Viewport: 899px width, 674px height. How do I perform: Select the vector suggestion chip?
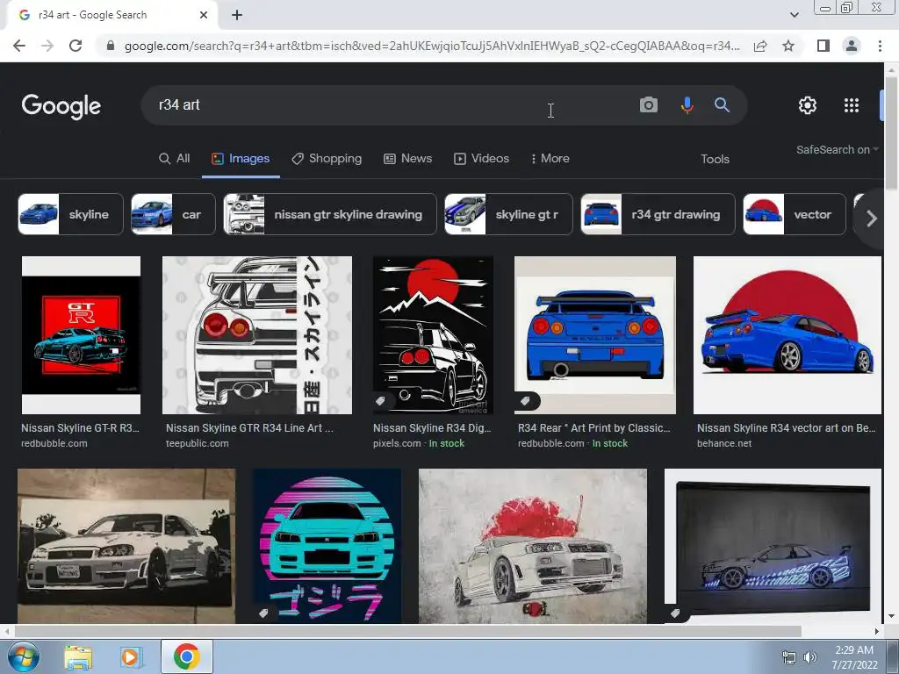click(x=794, y=214)
